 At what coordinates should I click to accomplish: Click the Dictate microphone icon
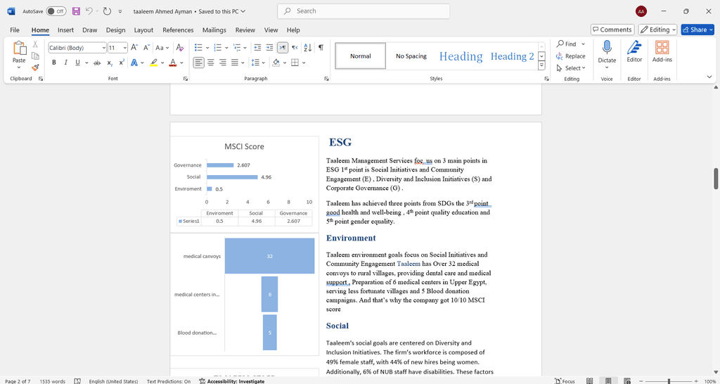607,47
